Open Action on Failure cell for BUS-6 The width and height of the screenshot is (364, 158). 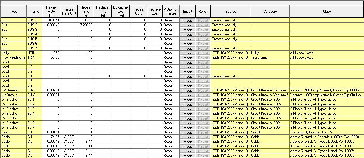171,44
